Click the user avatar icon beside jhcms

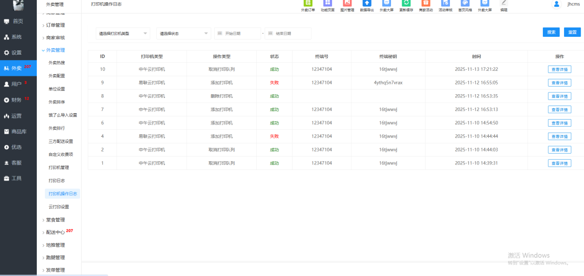tap(556, 4)
